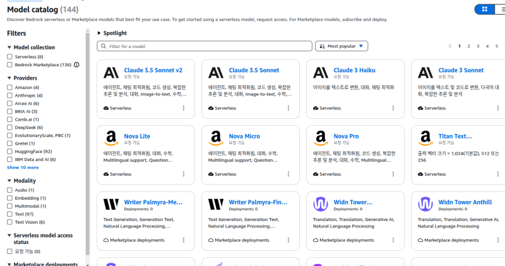The image size is (505, 266).
Task: Click the Filter for a model search box
Action: (204, 46)
